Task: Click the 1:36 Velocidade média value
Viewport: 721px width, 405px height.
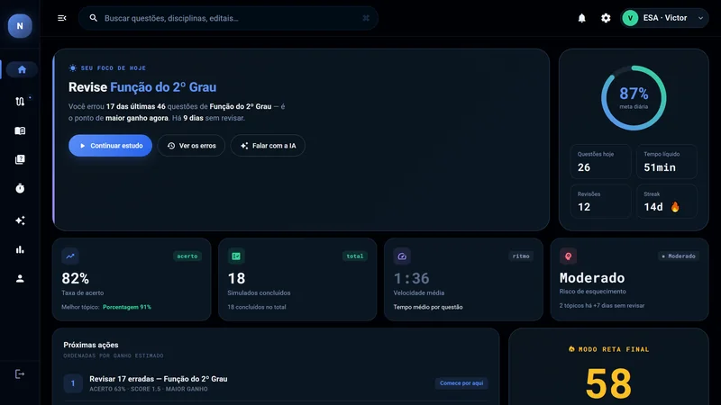Action: [411, 278]
